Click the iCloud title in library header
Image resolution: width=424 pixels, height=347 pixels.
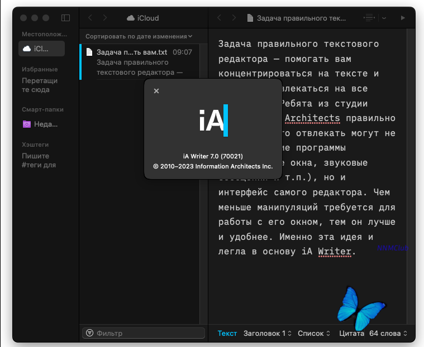(x=148, y=18)
